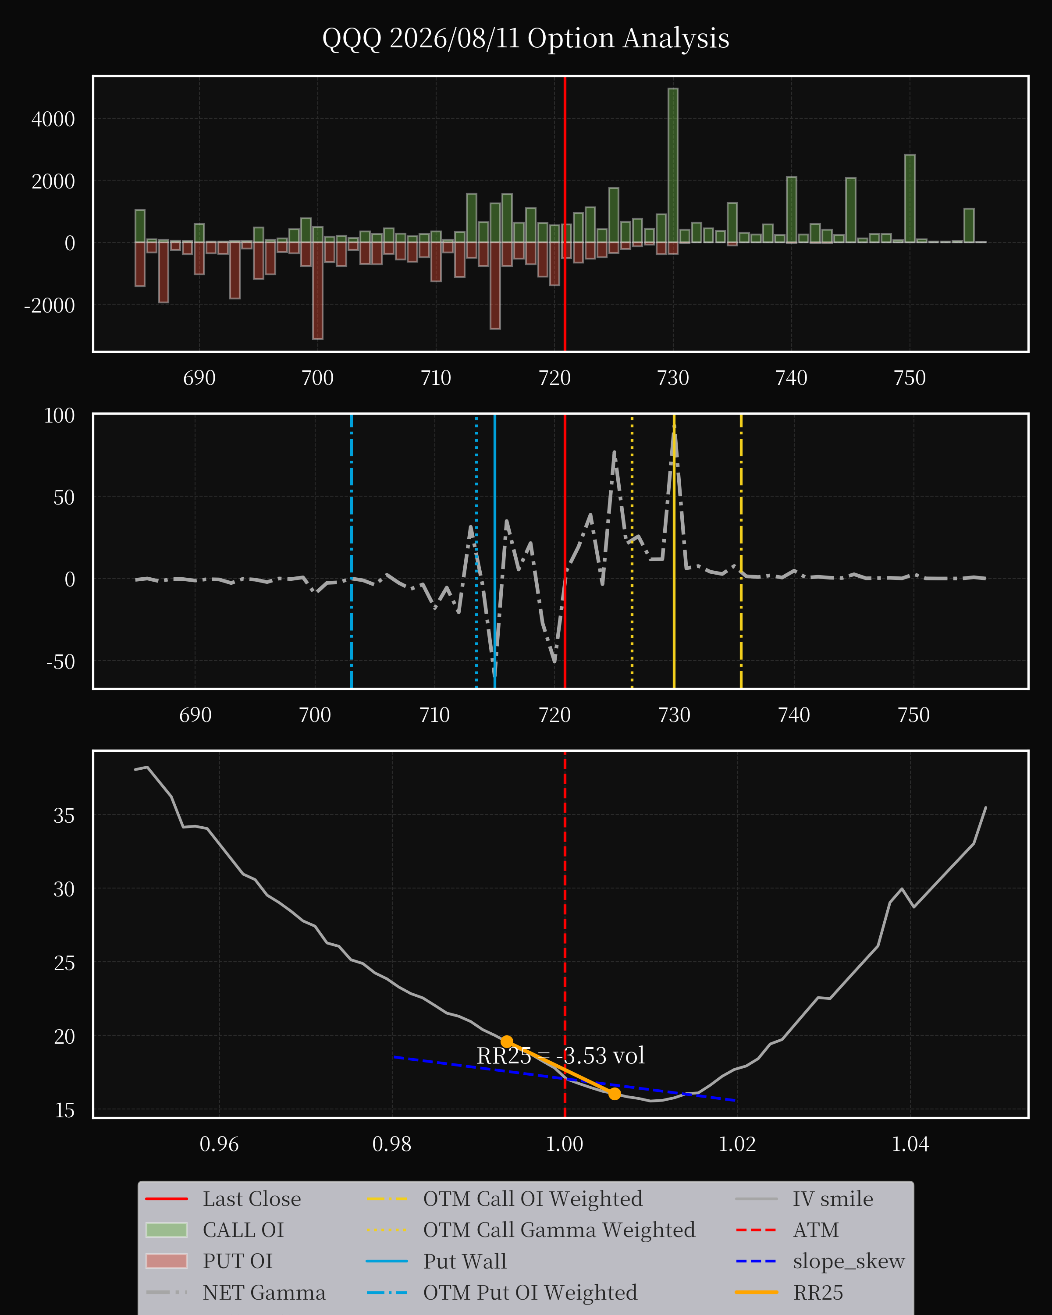Image resolution: width=1052 pixels, height=1315 pixels.
Task: Select the tallest call OI bar at strike 730
Action: click(x=673, y=165)
